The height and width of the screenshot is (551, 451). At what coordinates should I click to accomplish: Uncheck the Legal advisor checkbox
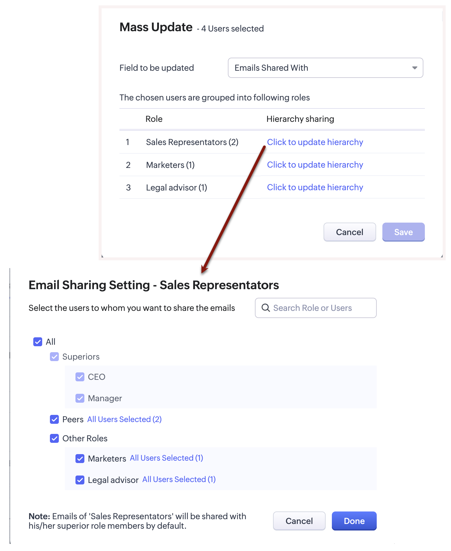pos(80,480)
